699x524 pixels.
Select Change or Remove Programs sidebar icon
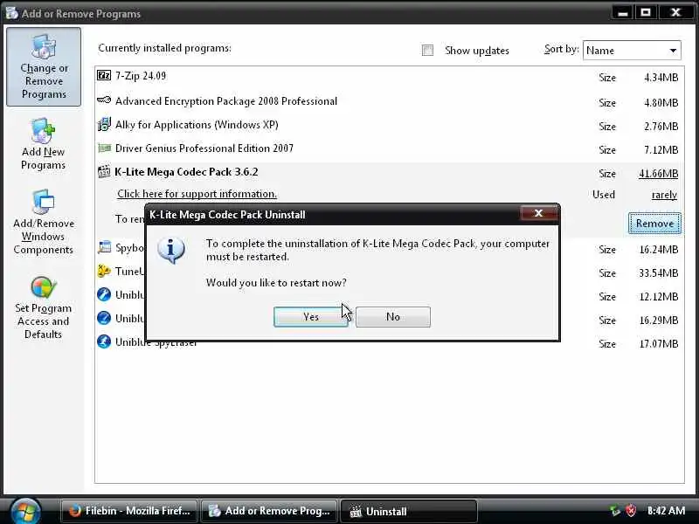click(44, 67)
